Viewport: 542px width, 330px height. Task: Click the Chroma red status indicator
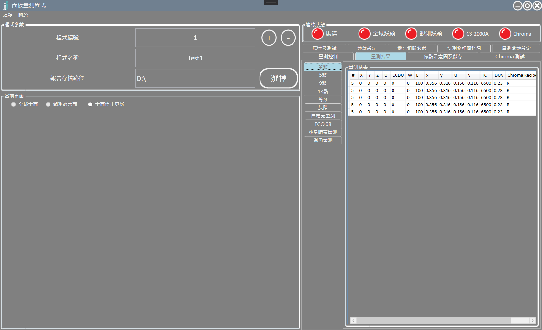(505, 34)
